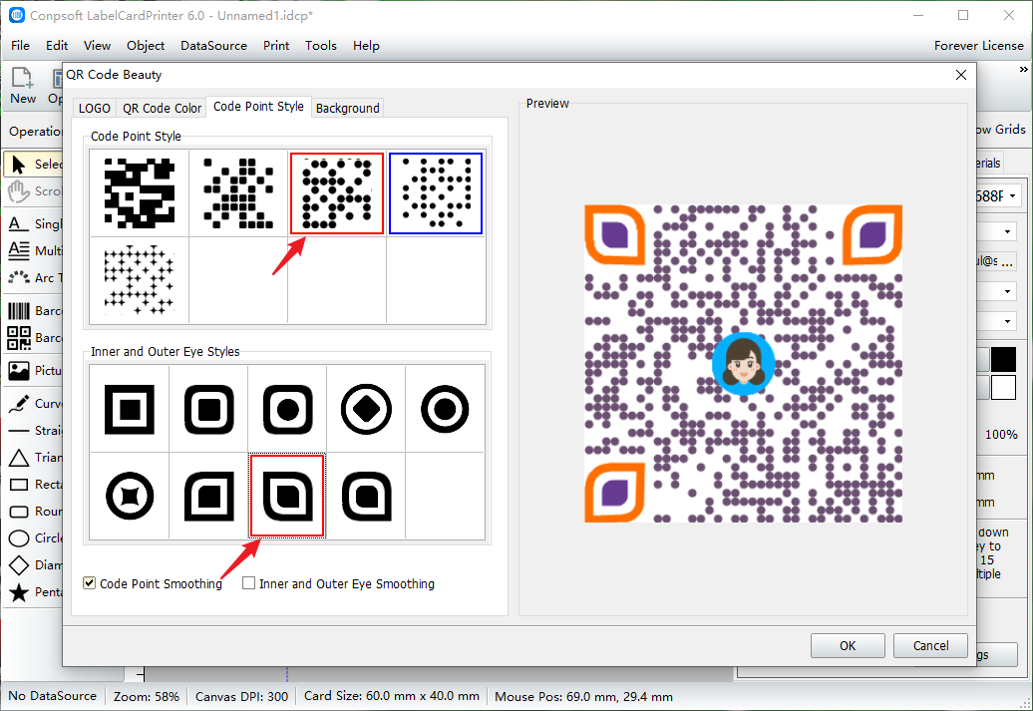Click Cancel in QR Code Beauty dialog
This screenshot has height=711, width=1033.
click(930, 646)
